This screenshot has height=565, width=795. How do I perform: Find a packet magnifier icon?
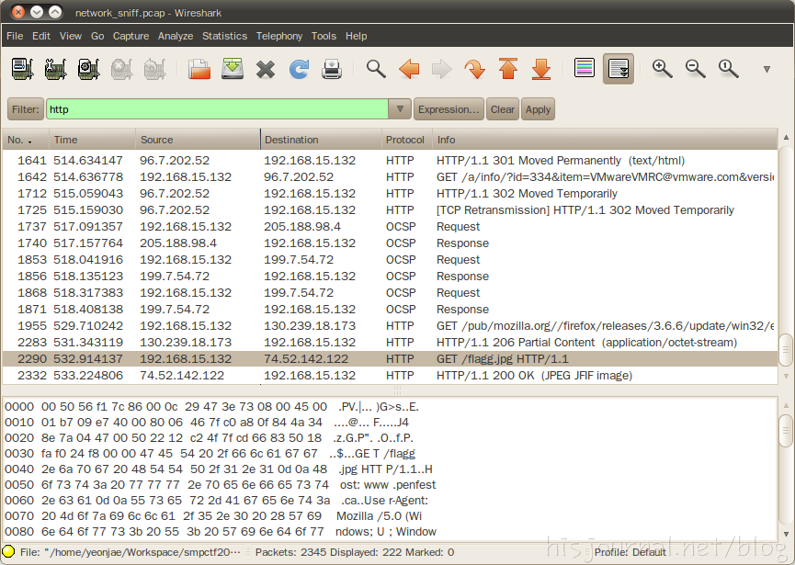point(376,69)
